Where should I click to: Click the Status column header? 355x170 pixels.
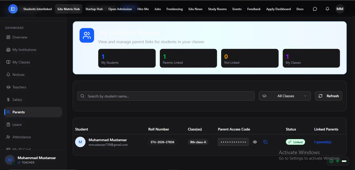(291, 129)
